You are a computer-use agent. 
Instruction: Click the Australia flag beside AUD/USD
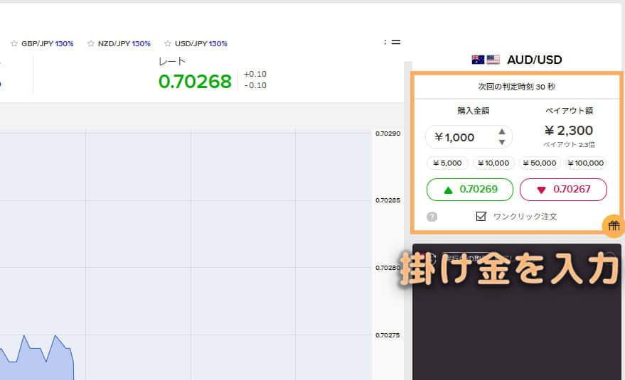tap(478, 60)
